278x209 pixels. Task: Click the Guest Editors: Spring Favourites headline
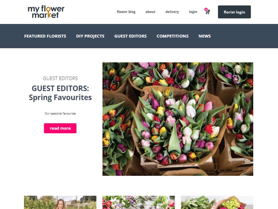pos(60,93)
